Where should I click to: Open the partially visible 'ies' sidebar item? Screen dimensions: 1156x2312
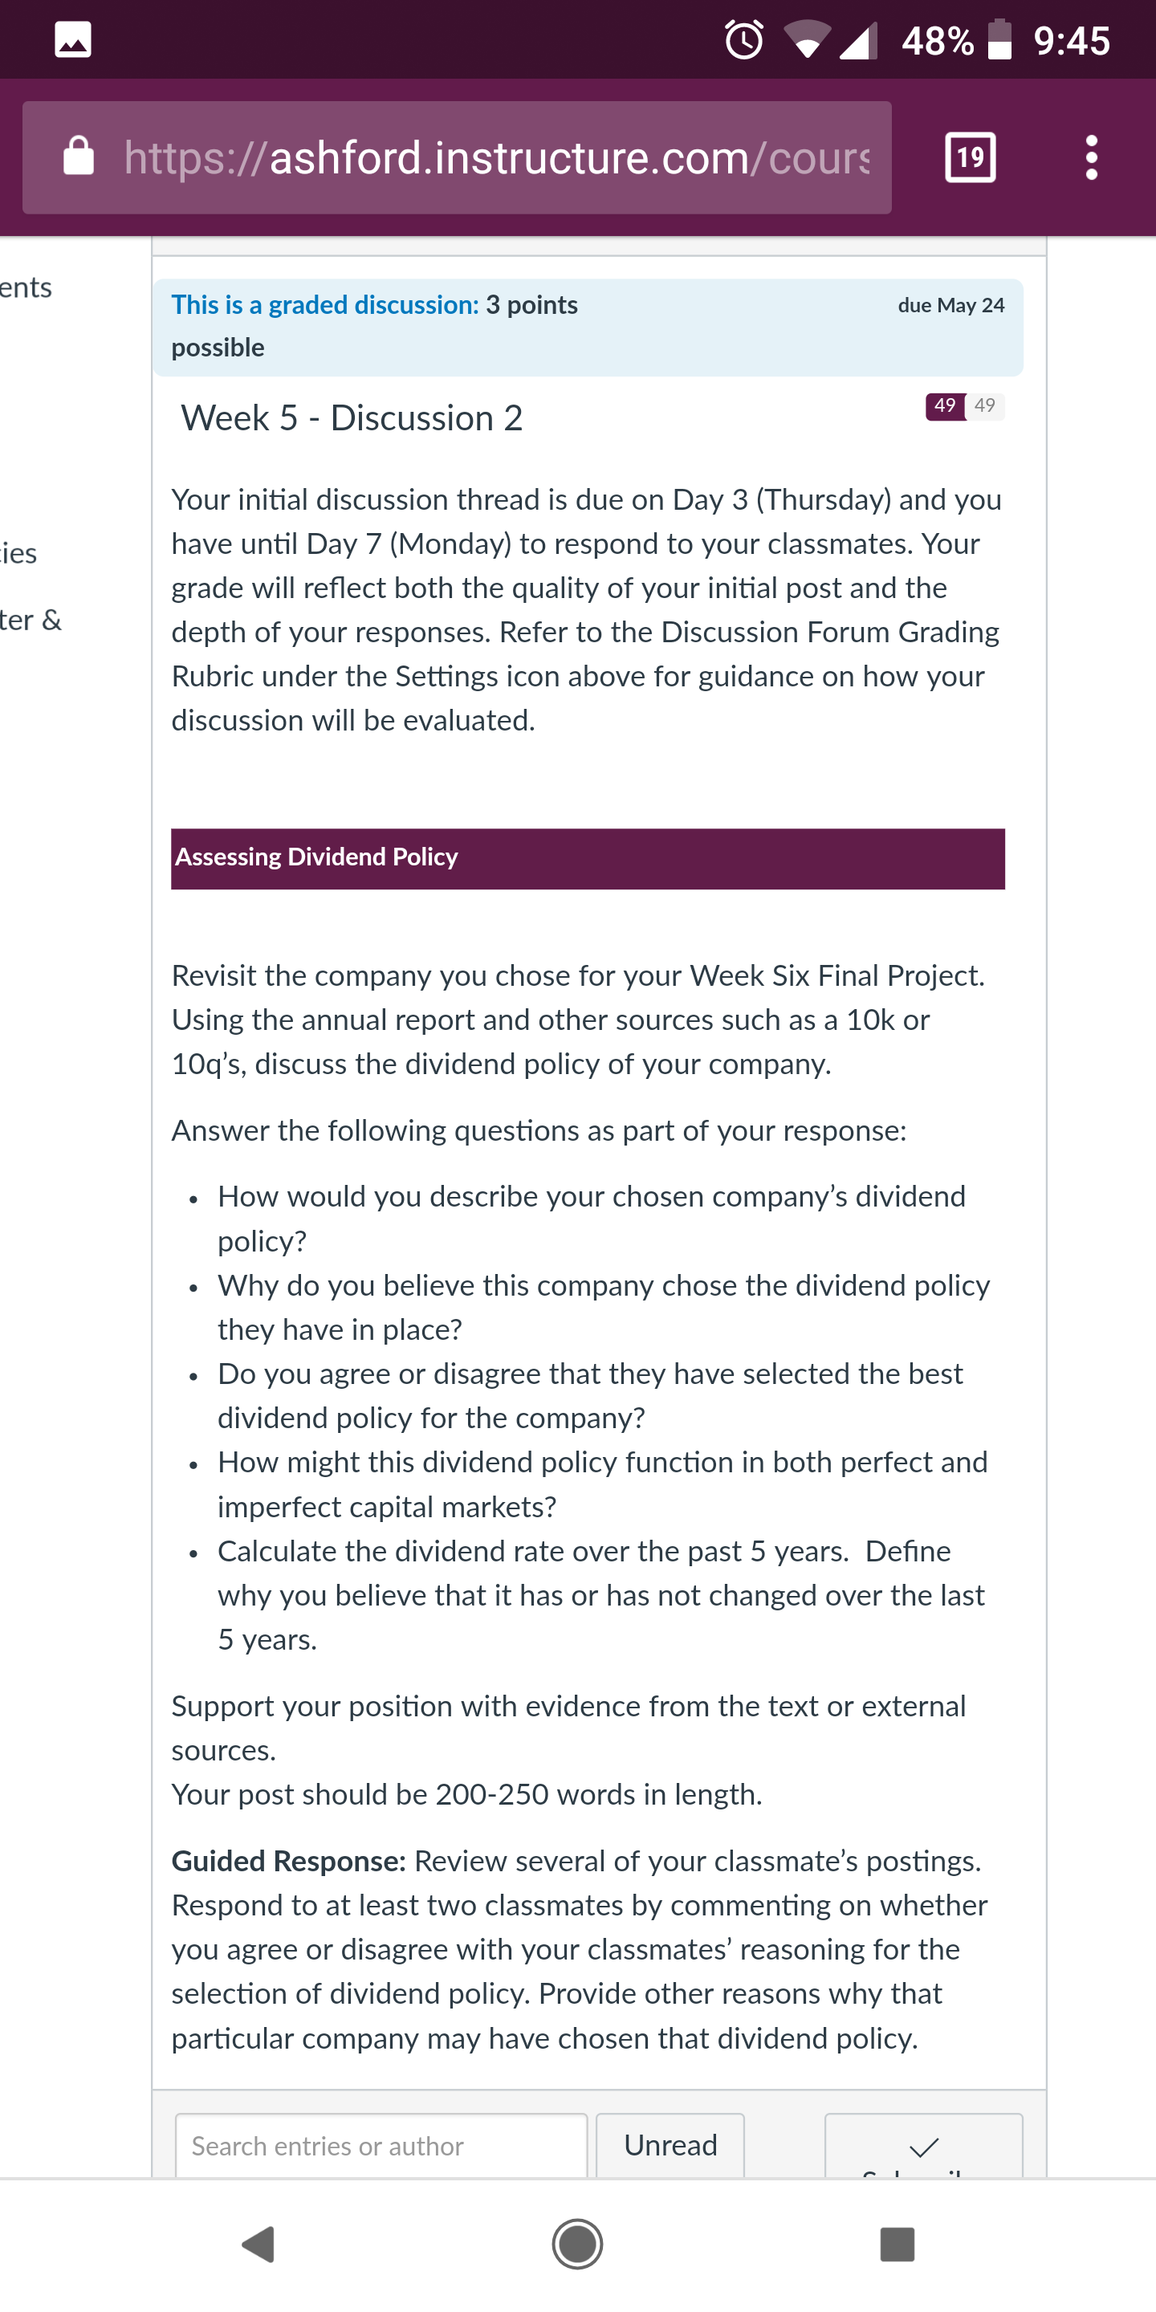[18, 553]
